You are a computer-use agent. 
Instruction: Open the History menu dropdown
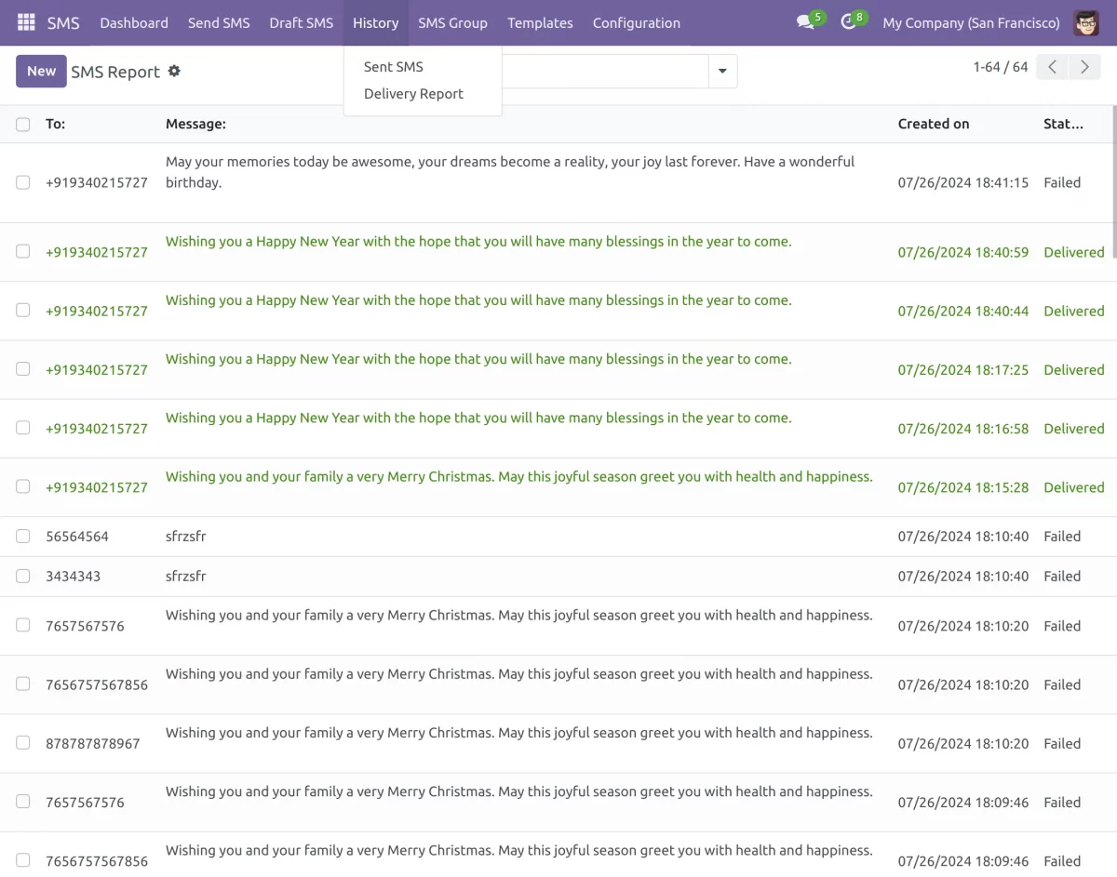[x=375, y=22]
